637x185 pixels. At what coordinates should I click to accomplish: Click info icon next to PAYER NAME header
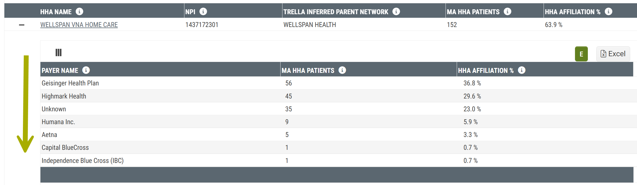pyautogui.click(x=86, y=70)
